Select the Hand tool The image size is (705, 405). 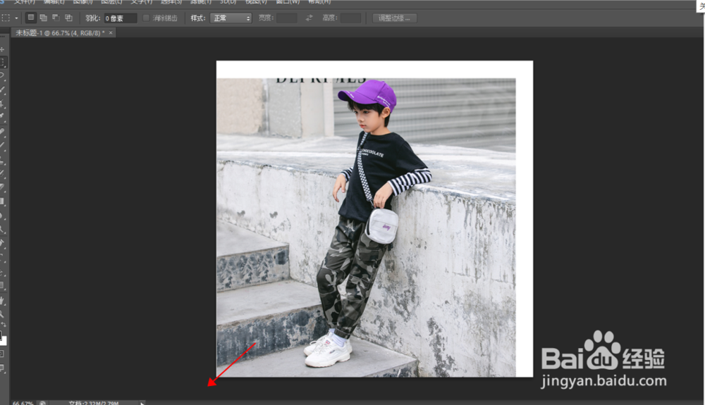2,300
